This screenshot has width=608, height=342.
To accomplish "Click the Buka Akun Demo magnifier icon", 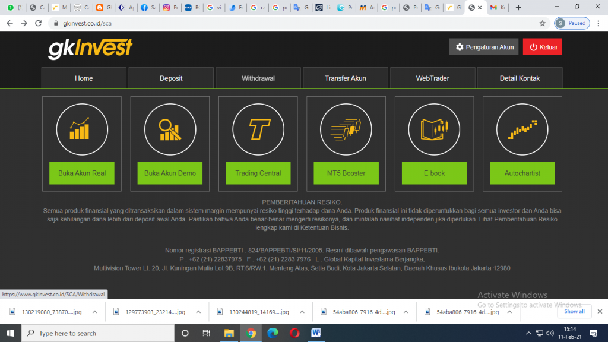I will [170, 129].
